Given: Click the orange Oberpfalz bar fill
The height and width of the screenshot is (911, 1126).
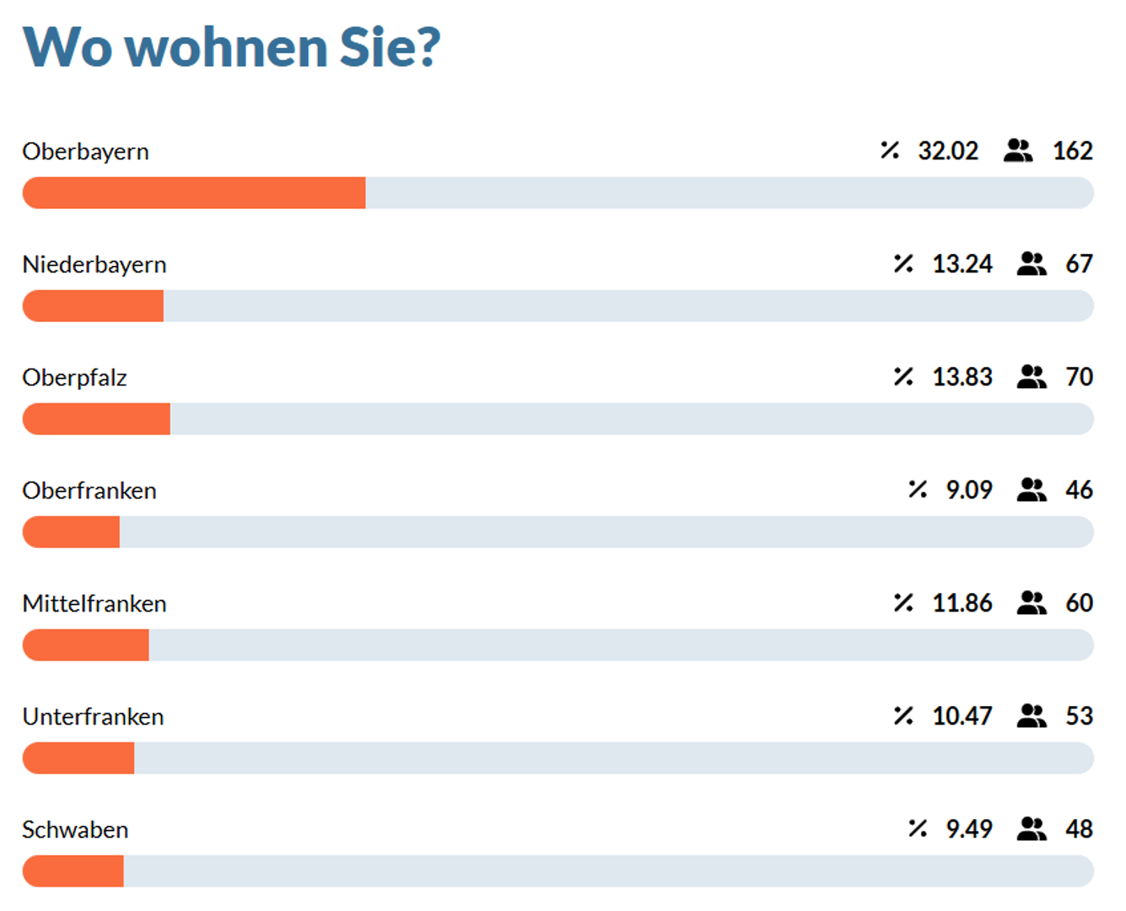Looking at the screenshot, I should pos(96,419).
